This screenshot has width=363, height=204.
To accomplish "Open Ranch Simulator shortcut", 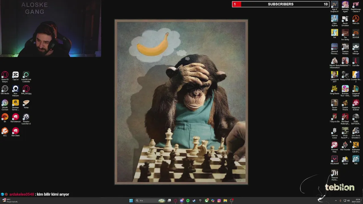I will coord(345,21).
